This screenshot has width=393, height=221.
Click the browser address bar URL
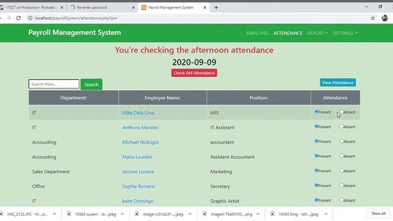tap(76, 18)
